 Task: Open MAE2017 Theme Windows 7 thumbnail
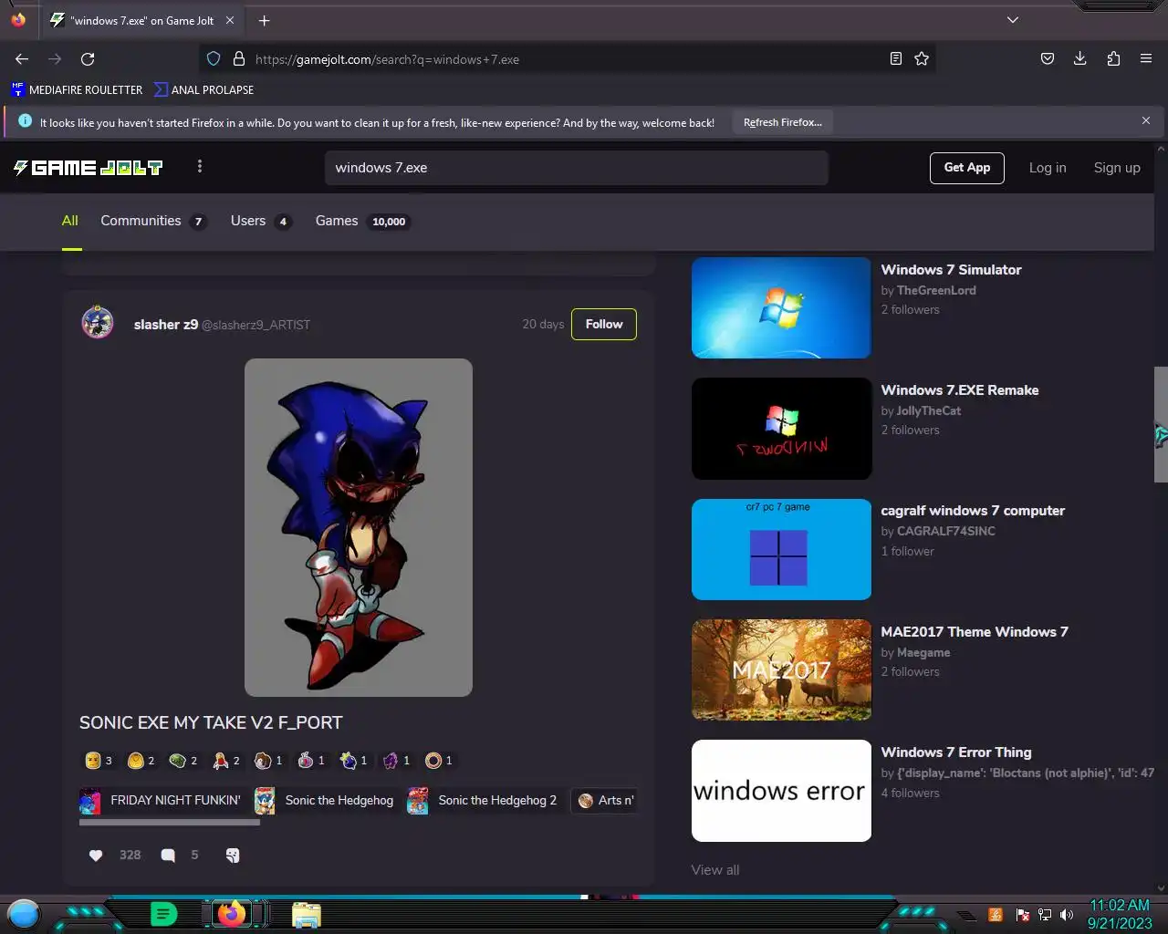[781, 669]
